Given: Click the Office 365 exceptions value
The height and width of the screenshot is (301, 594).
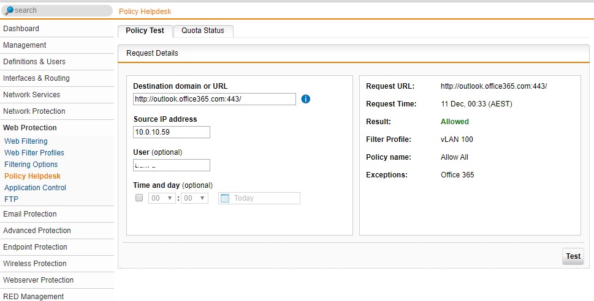Looking at the screenshot, I should click(x=457, y=175).
